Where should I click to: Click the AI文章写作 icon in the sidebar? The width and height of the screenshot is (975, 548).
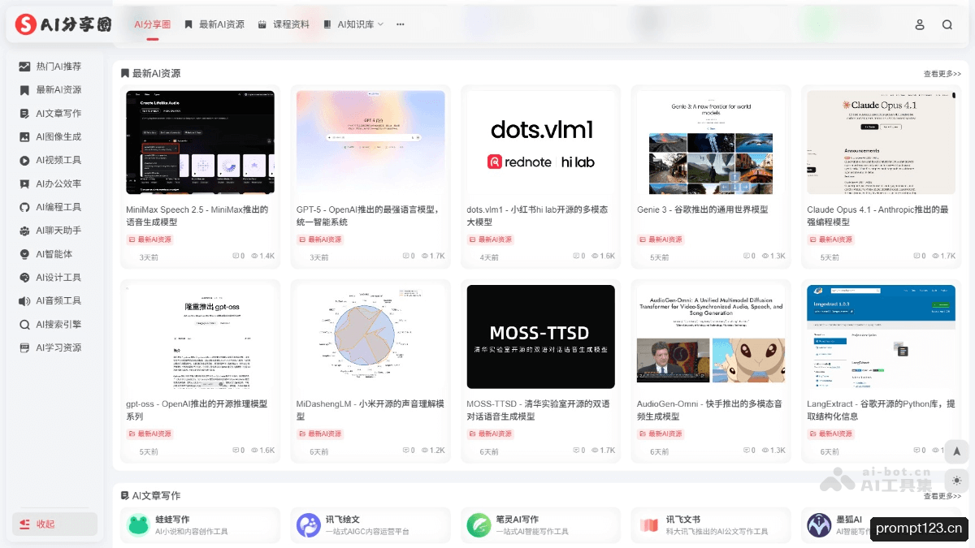[x=24, y=114]
